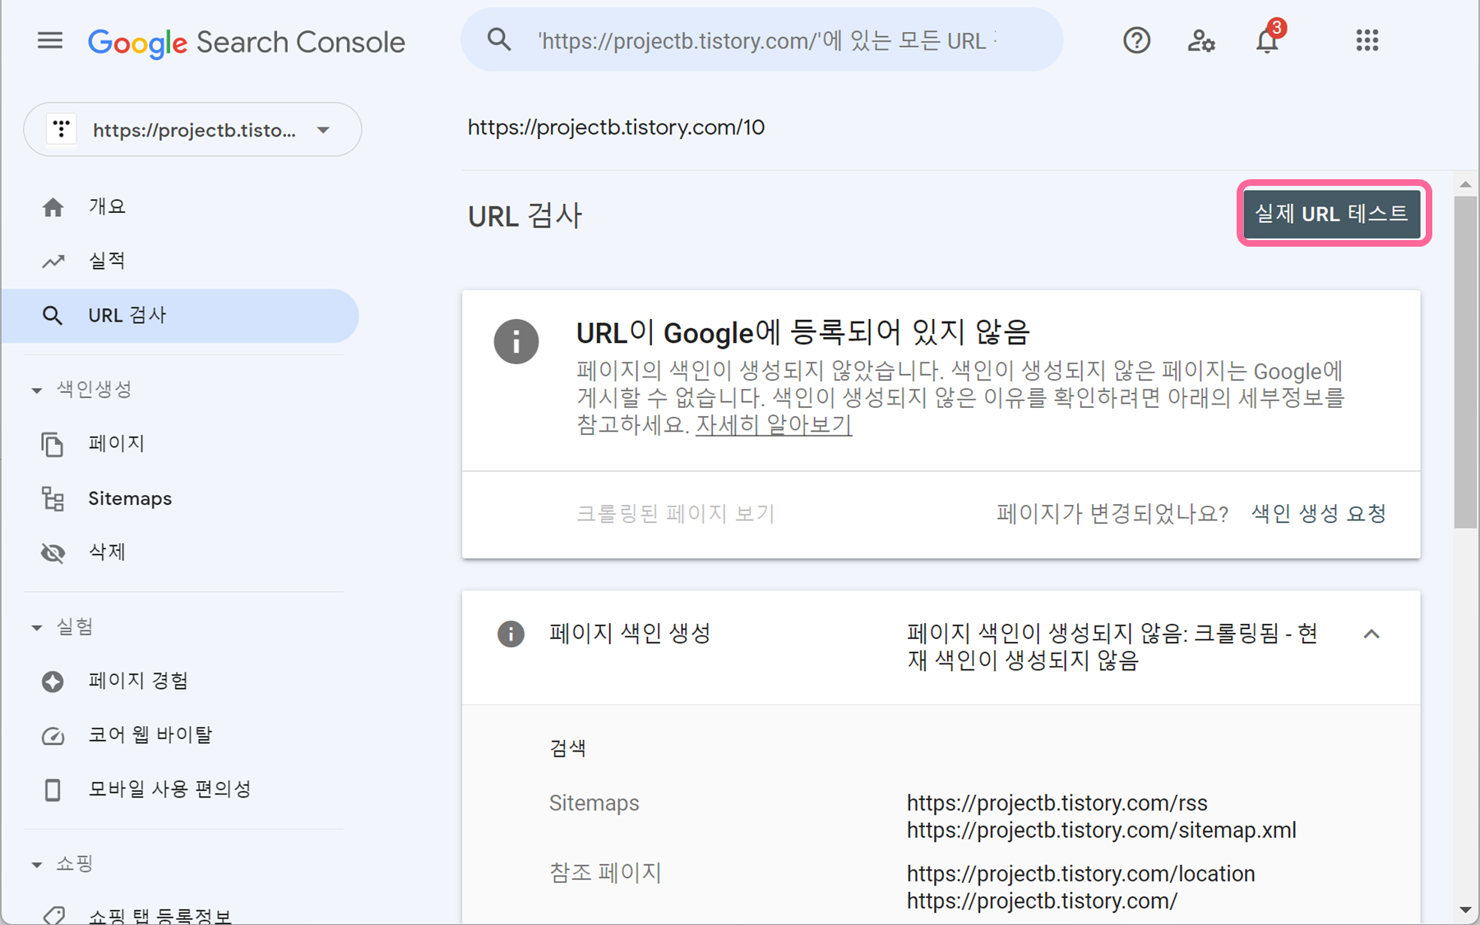The image size is (1480, 925).
Task: Click the Sitemaps row label in details
Action: pyautogui.click(x=594, y=803)
